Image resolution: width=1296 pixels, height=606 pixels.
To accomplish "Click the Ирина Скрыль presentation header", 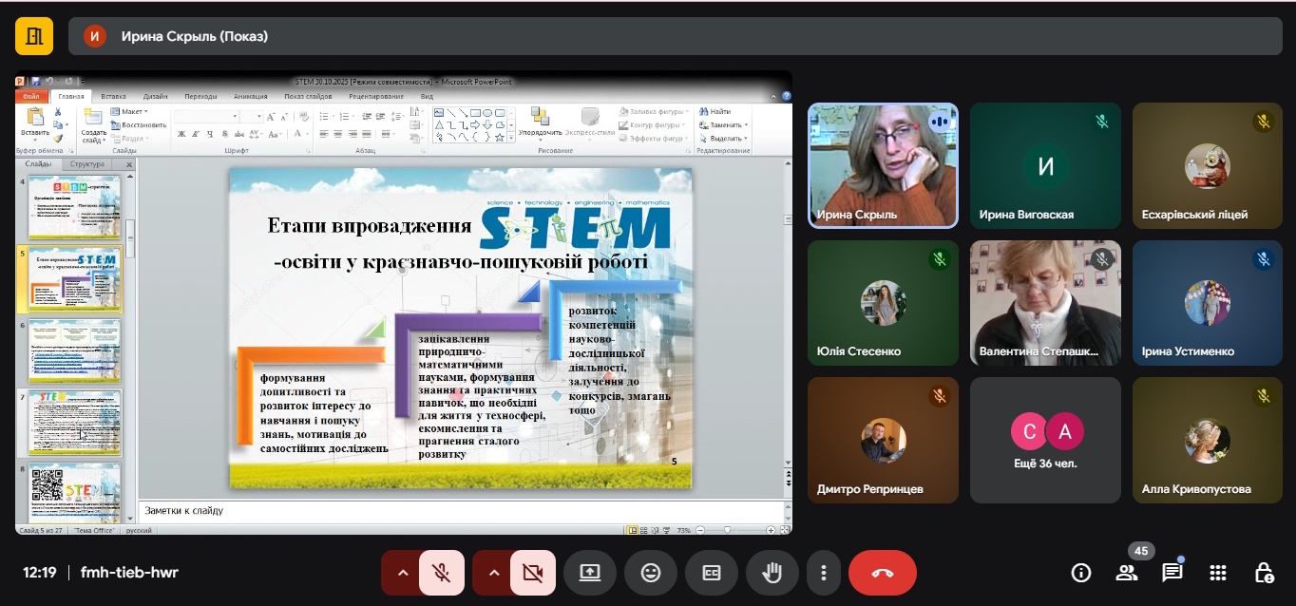I will (x=194, y=36).
